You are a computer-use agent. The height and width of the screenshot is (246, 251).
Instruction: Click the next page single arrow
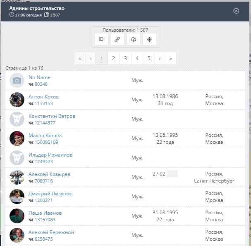[x=160, y=59]
